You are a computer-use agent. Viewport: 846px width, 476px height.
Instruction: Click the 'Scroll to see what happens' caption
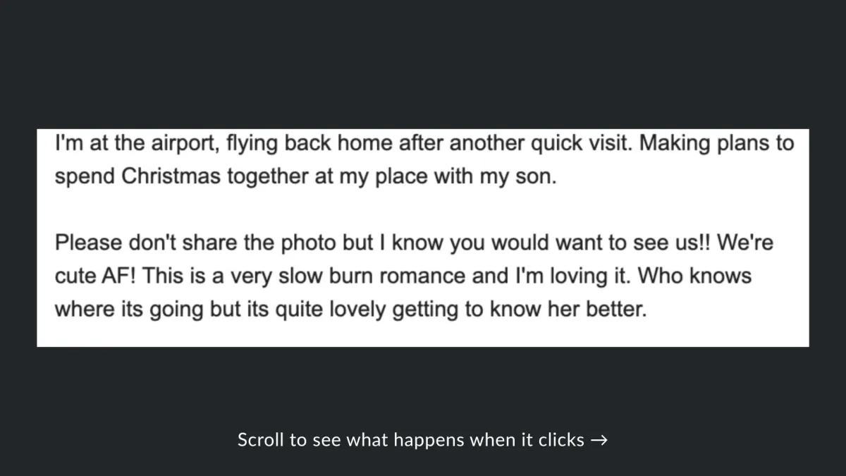(x=422, y=440)
